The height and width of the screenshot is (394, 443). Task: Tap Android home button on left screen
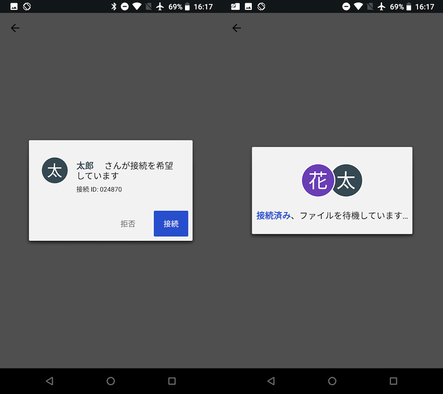(x=111, y=381)
